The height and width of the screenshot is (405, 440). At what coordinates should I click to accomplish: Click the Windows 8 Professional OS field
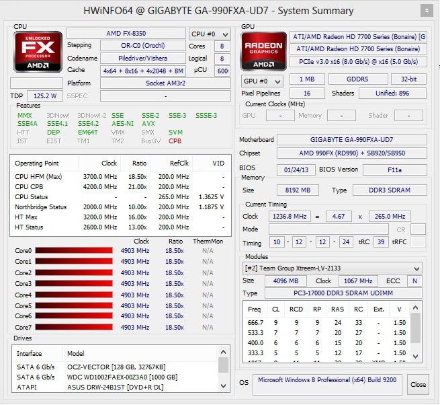click(x=327, y=384)
